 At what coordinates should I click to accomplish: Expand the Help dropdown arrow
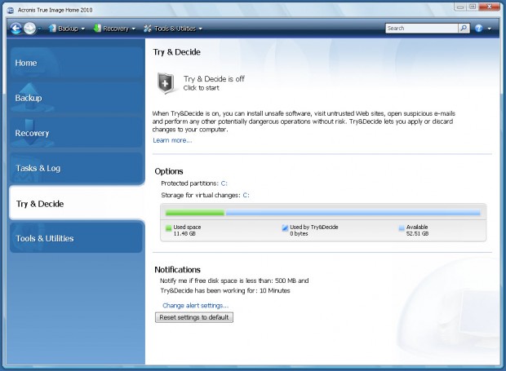click(489, 29)
